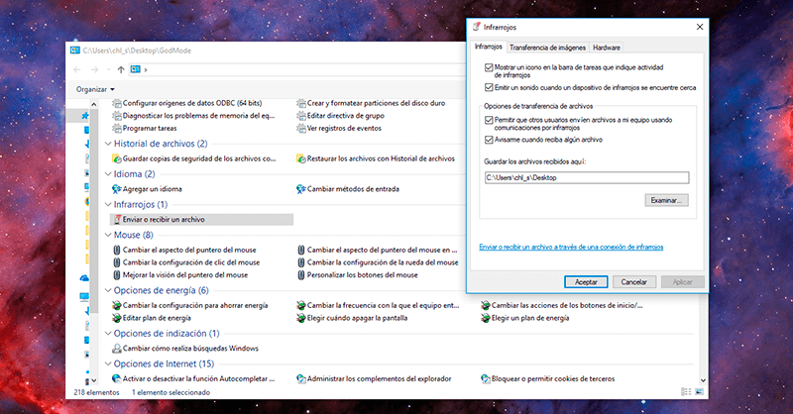Close the Infrarrojos dialog
This screenshot has height=414, width=793.
(700, 27)
